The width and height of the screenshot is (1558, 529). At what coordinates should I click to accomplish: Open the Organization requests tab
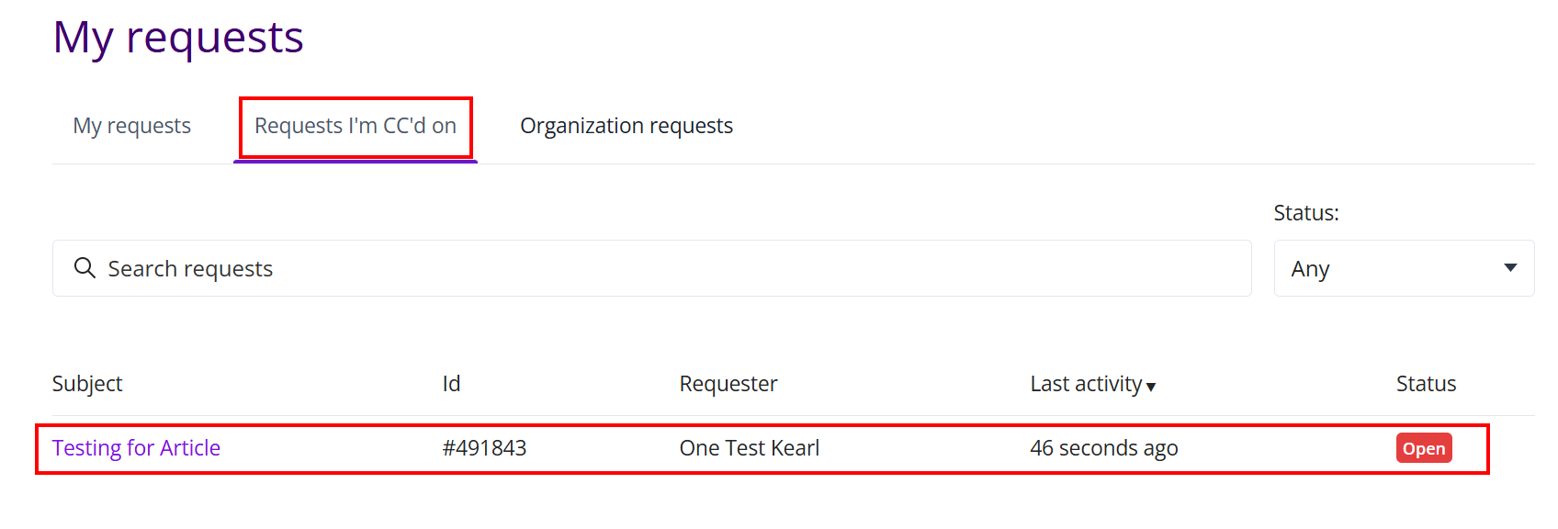(627, 126)
